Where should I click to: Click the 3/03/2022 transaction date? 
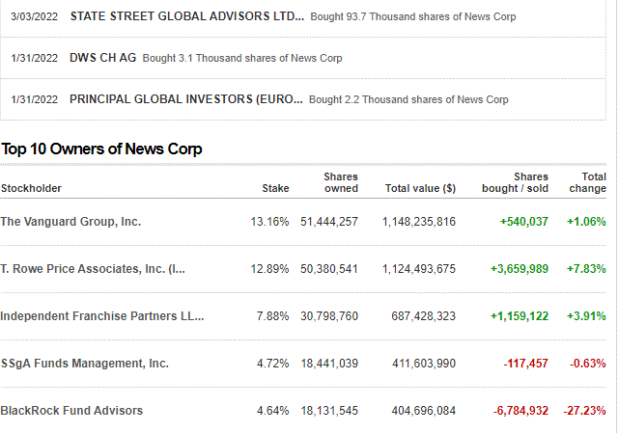[x=34, y=17]
